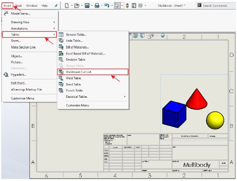Expand the New document dropdown arrow
Screen dimensions: 237x181
[x=72, y=6]
